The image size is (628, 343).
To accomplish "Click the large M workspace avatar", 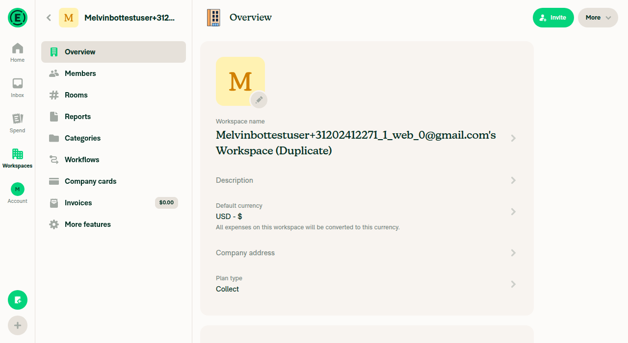I will (x=240, y=81).
